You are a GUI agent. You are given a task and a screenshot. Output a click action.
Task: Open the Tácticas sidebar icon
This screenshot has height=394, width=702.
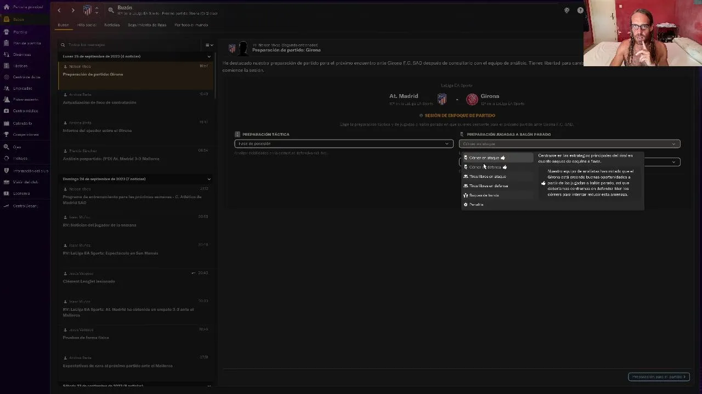coord(6,66)
